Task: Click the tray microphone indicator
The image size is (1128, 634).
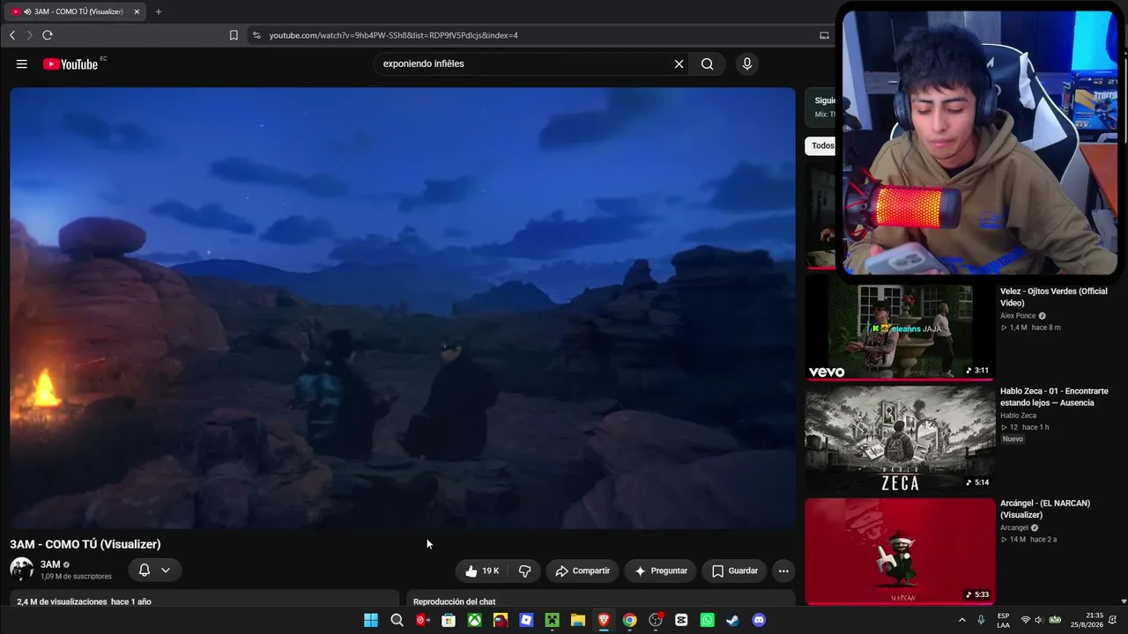Action: click(981, 620)
